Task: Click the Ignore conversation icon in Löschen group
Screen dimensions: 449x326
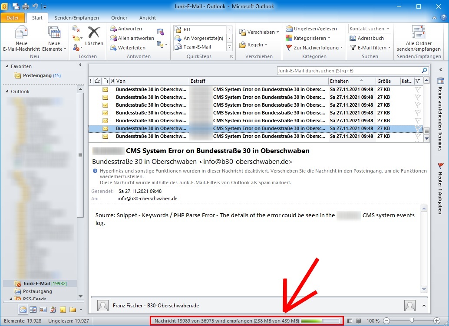Action: click(x=76, y=29)
